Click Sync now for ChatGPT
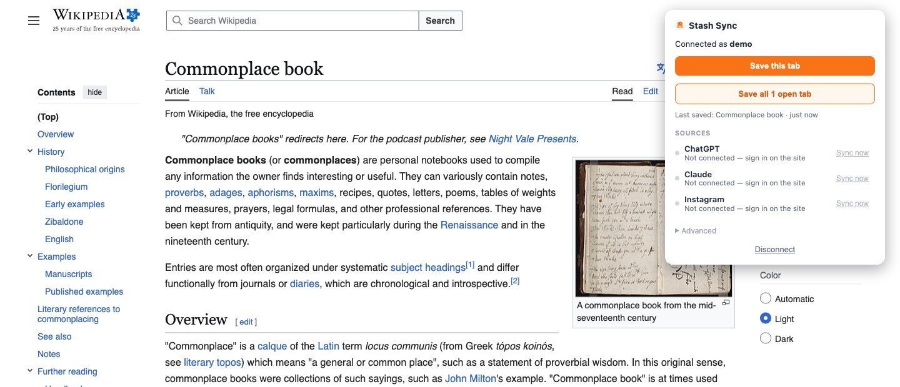900x387 pixels. (852, 153)
